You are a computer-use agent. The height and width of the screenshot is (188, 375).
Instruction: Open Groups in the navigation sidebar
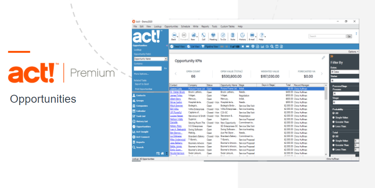click(138, 101)
